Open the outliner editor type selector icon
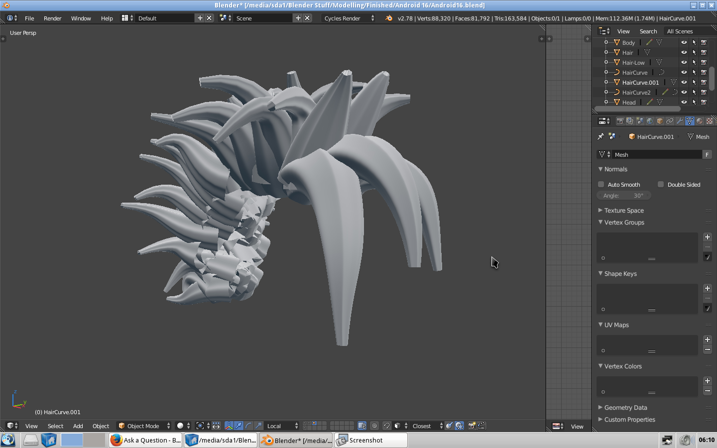This screenshot has height=448, width=717. tap(604, 31)
